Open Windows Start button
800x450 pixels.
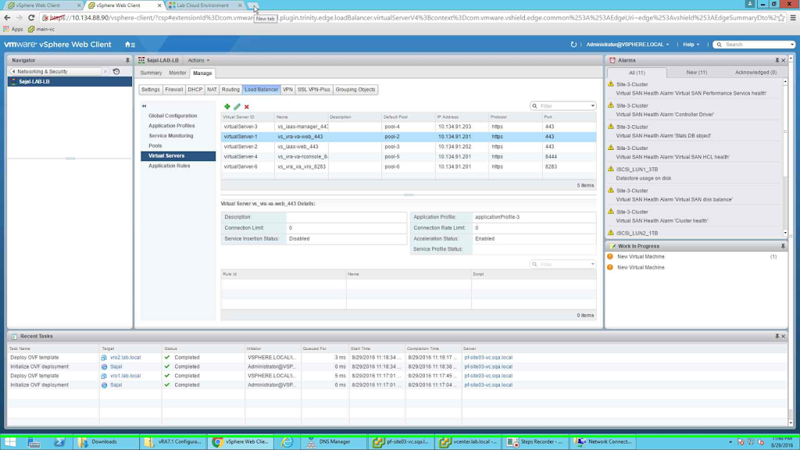10,442
